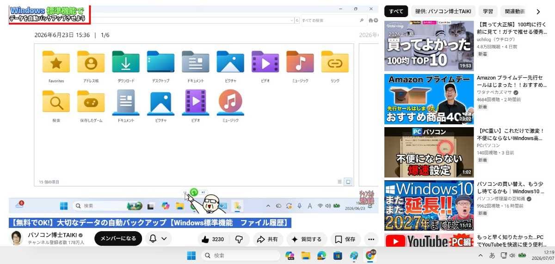Open the network icon in system tray
555x264 pixels.
pos(503,255)
